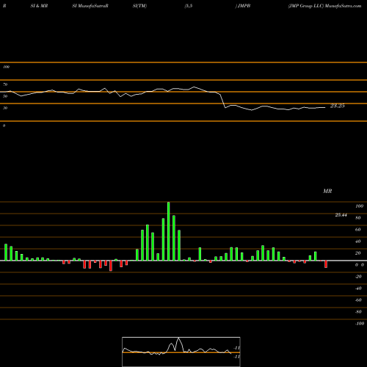The image size is (367, 367).
Task: Click the MR axis label -20
Action: [x=358, y=277]
